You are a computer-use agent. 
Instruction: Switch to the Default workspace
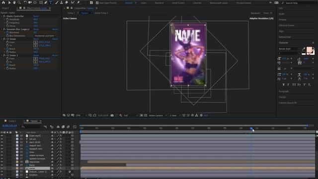tap(129, 3)
